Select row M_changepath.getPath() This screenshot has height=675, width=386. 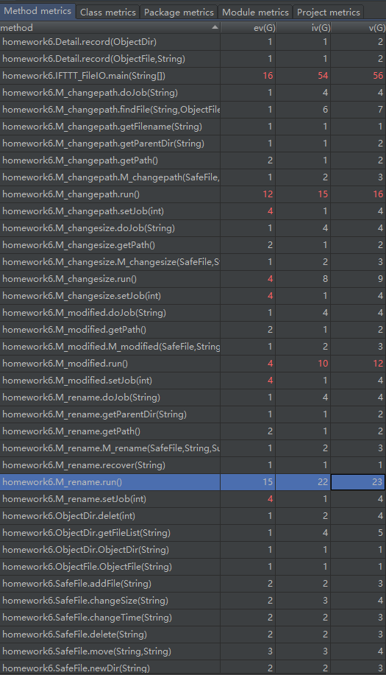coord(193,160)
